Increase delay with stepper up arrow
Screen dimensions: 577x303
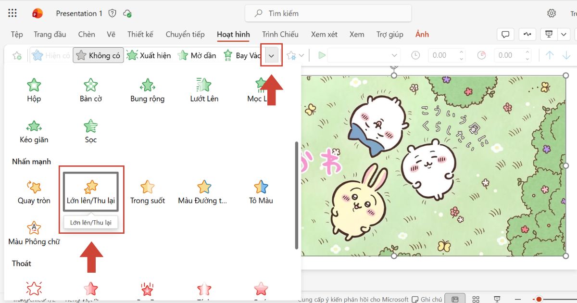point(527,52)
